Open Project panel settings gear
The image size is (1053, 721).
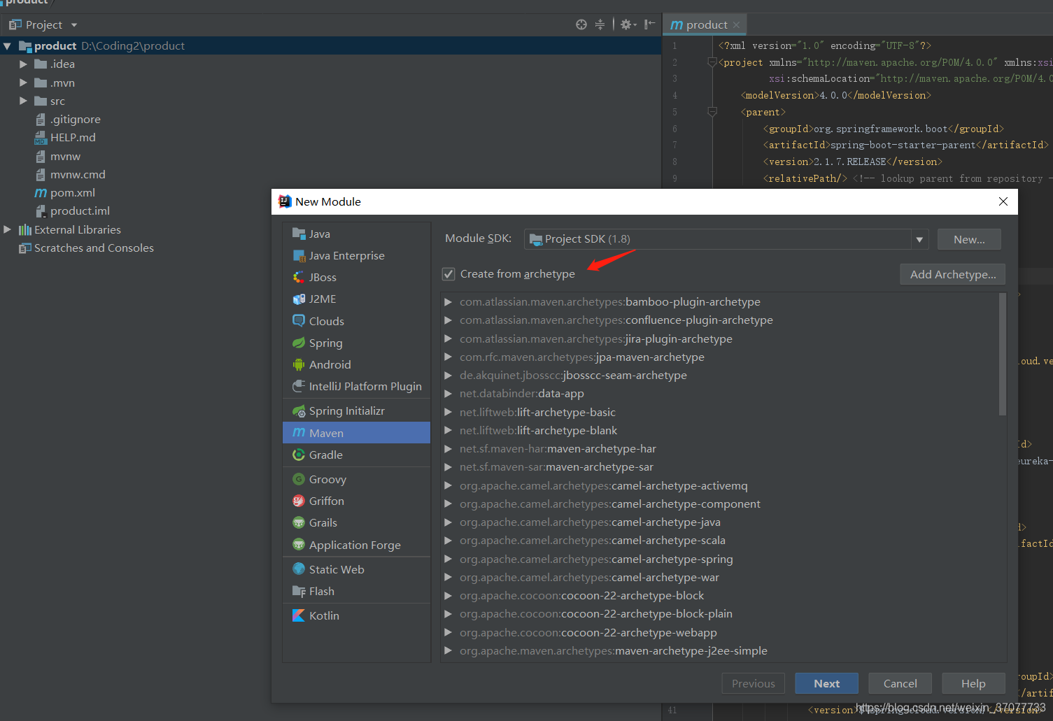[628, 24]
